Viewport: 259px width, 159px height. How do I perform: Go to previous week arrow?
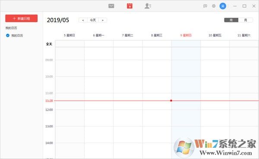tap(83, 20)
